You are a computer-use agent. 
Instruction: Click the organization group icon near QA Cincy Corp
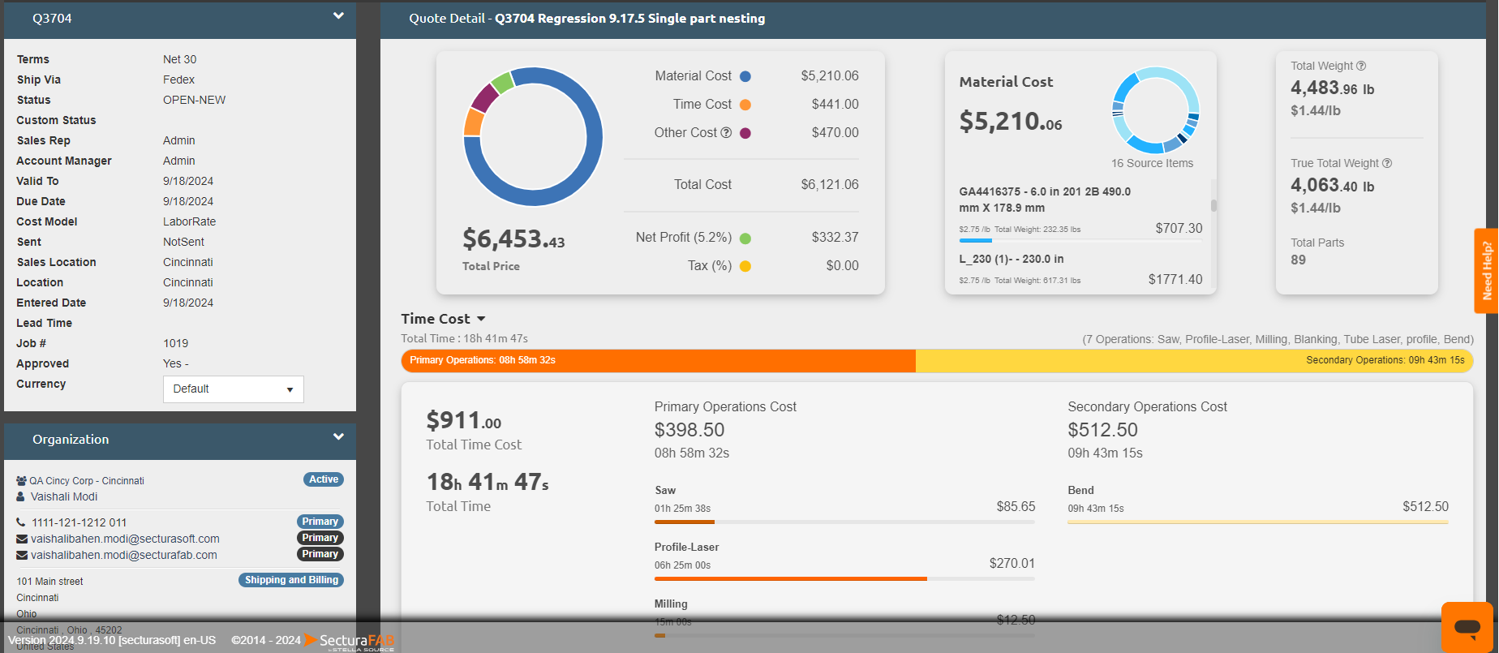pyautogui.click(x=21, y=481)
